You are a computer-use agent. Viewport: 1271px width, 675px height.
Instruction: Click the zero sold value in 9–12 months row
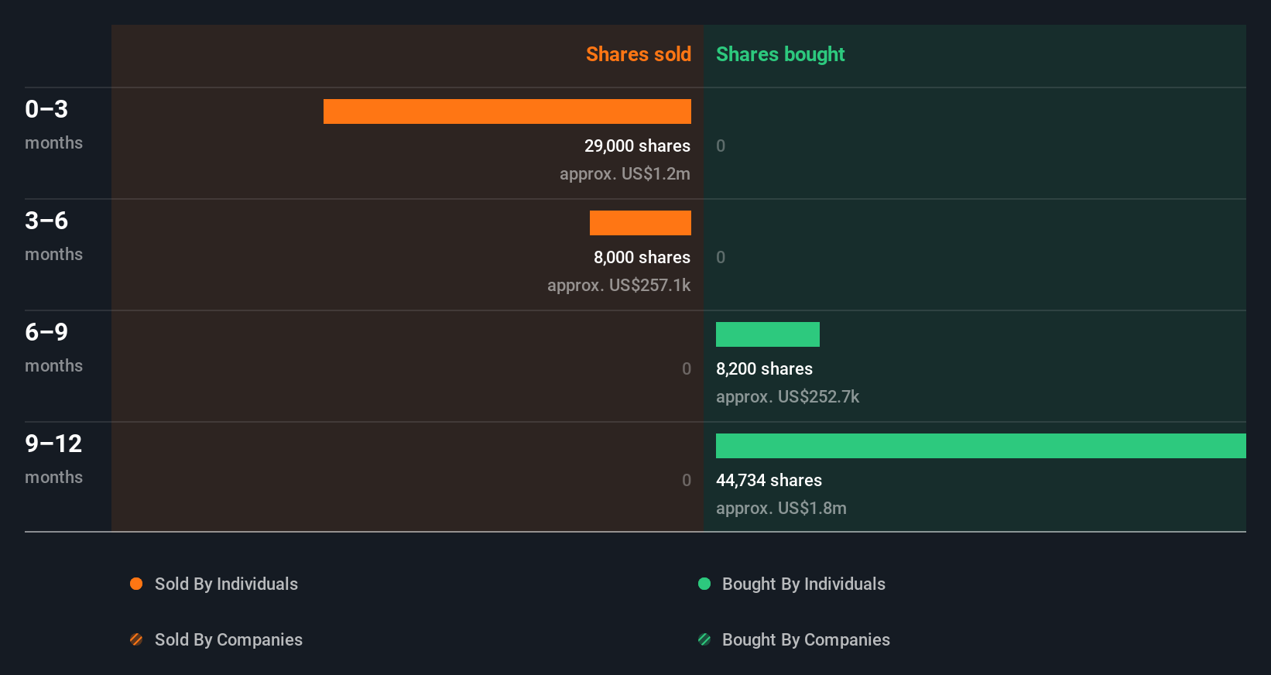click(687, 480)
